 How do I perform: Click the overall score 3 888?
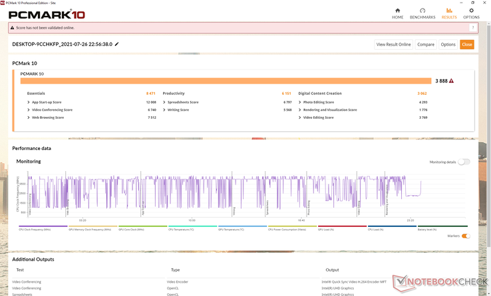pos(441,81)
